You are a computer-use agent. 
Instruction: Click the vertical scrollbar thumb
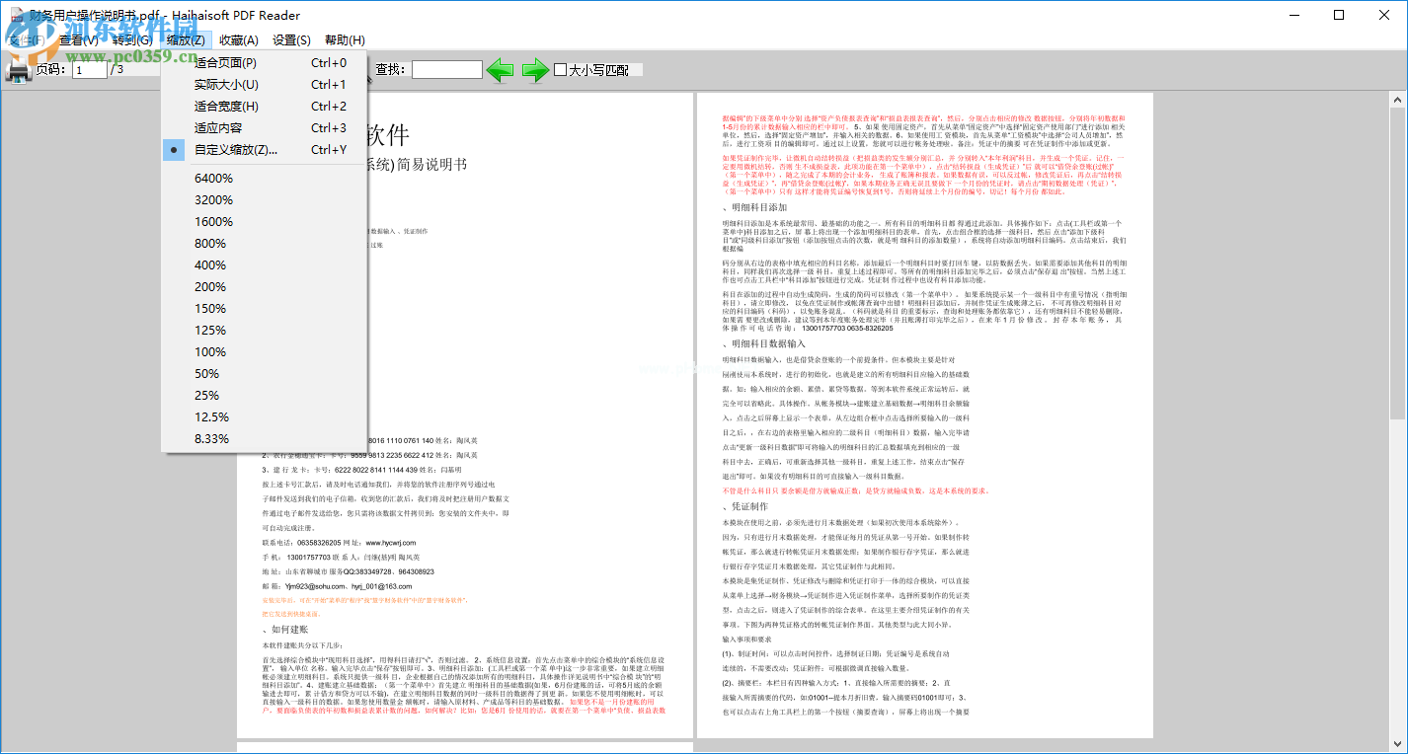point(1398,264)
